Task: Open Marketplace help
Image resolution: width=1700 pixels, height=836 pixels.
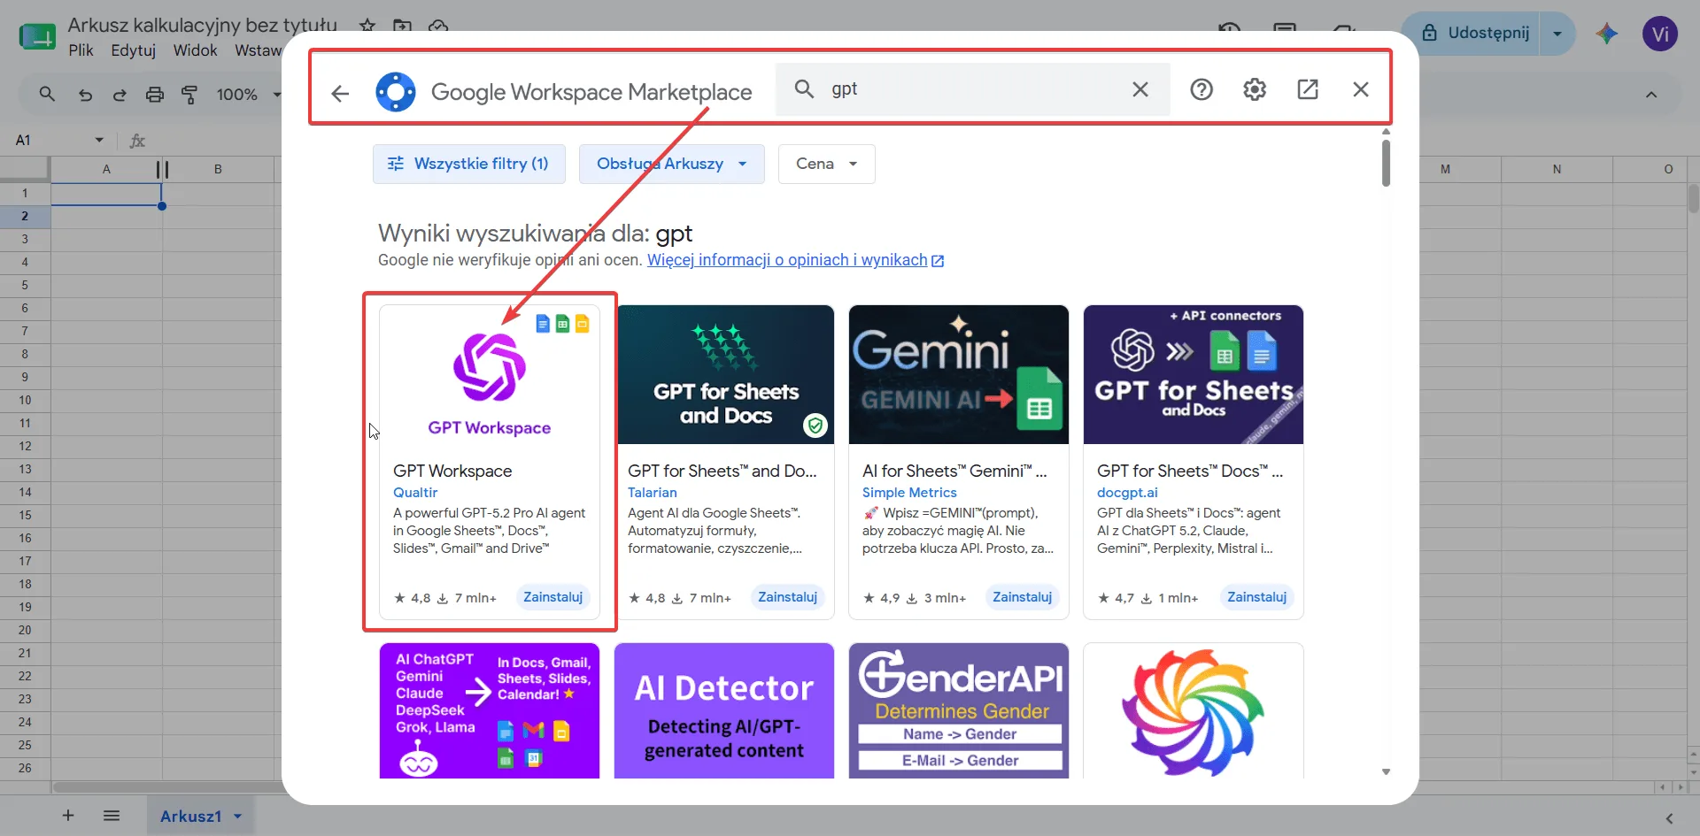Action: 1202,88
